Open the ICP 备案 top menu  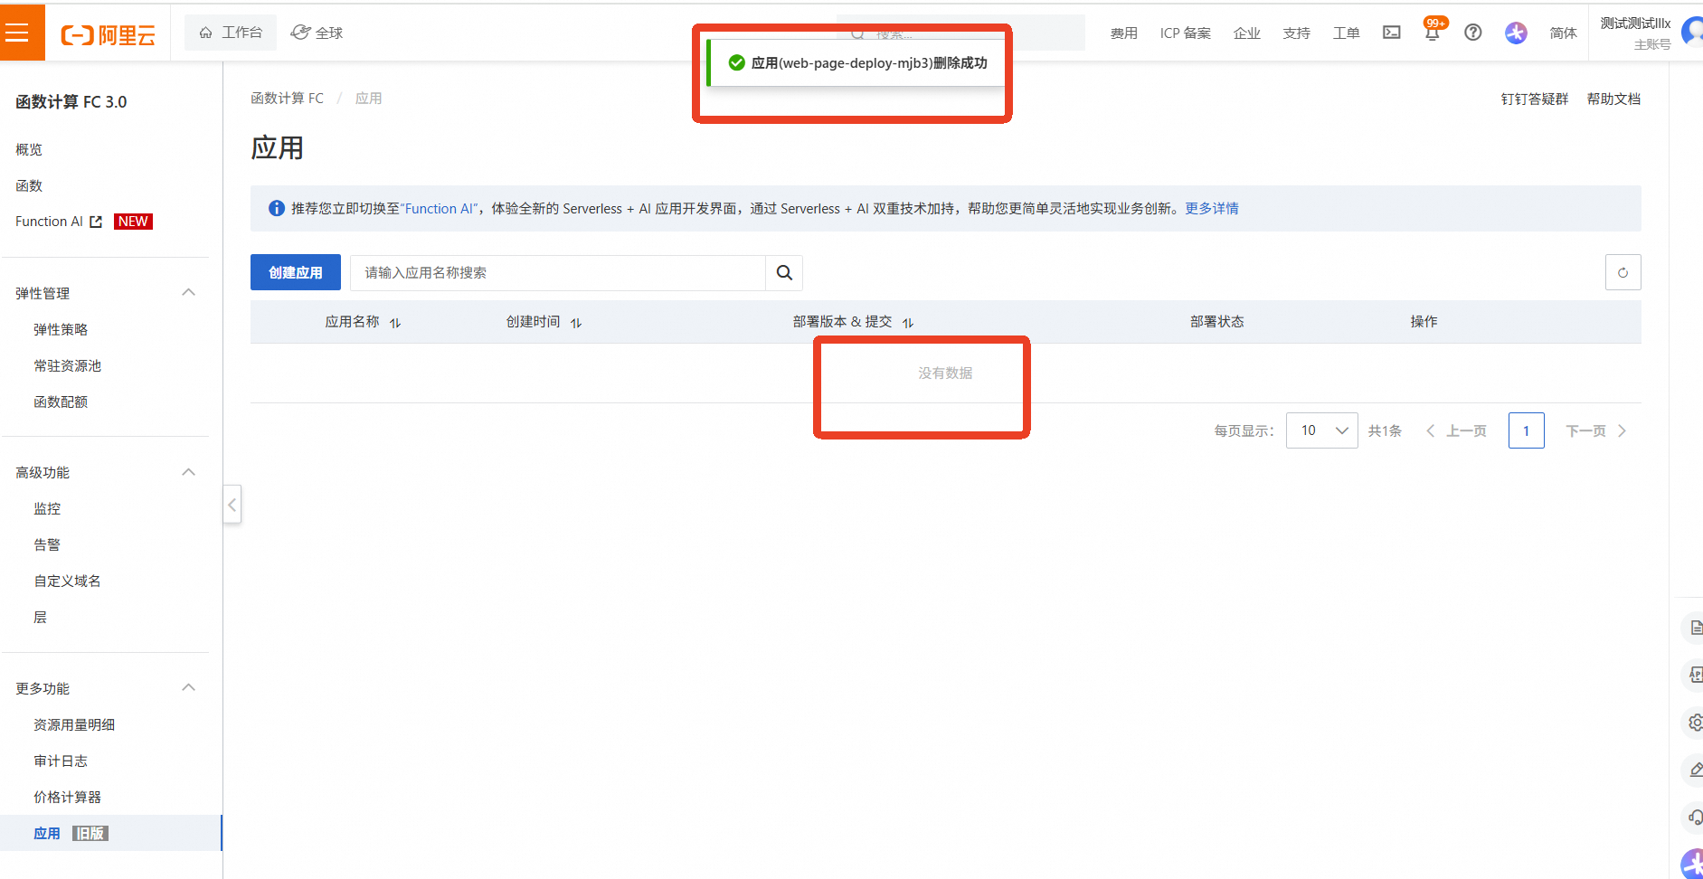coord(1186,33)
